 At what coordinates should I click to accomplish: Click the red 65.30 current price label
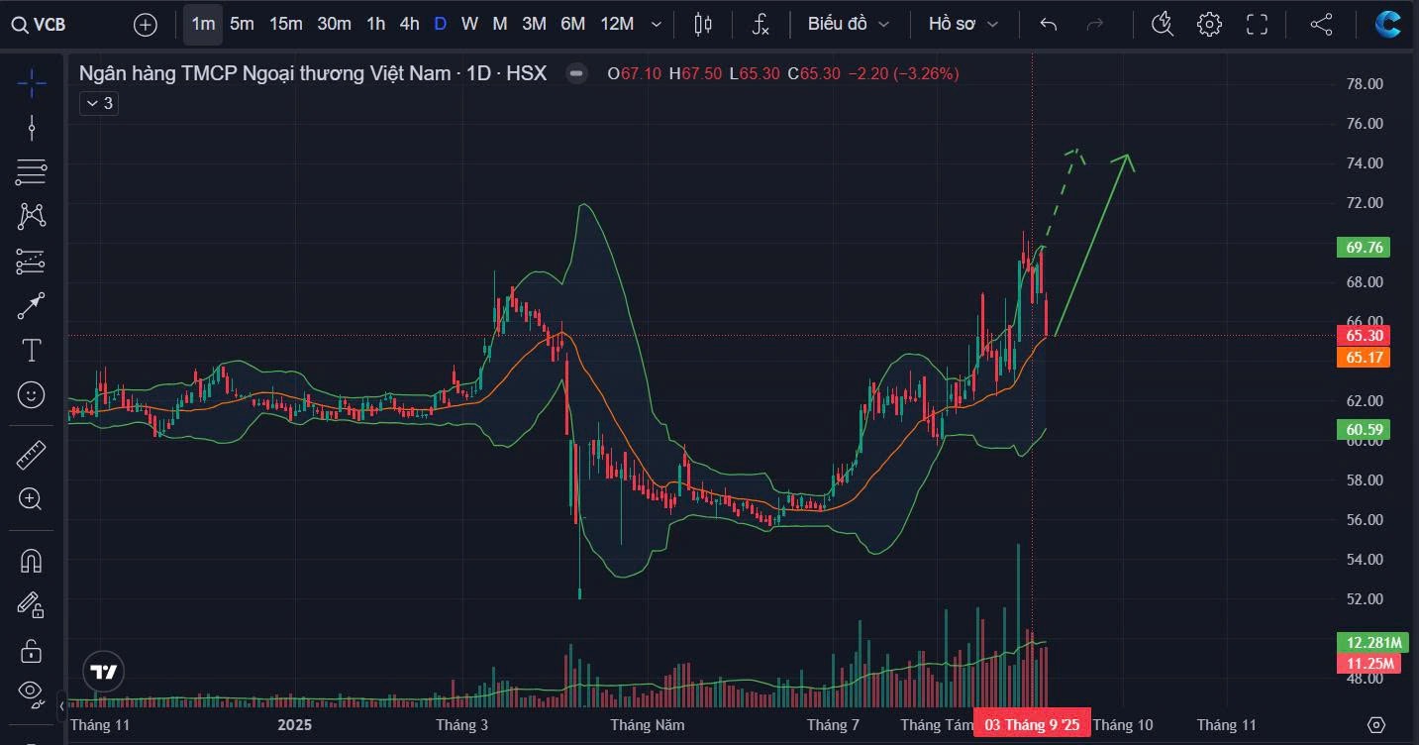point(1364,336)
